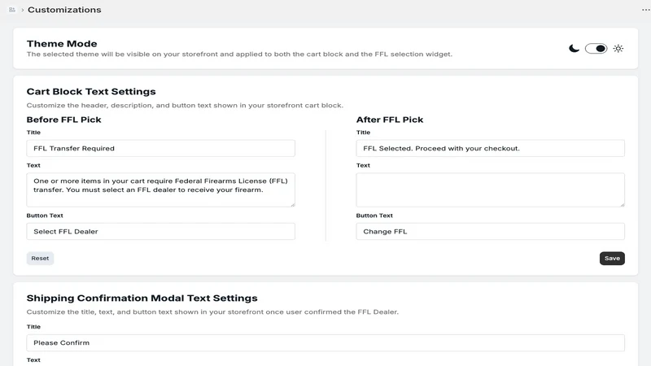651x366 pixels.
Task: Click the Button Text label under After FFL Pick
Action: (x=374, y=216)
